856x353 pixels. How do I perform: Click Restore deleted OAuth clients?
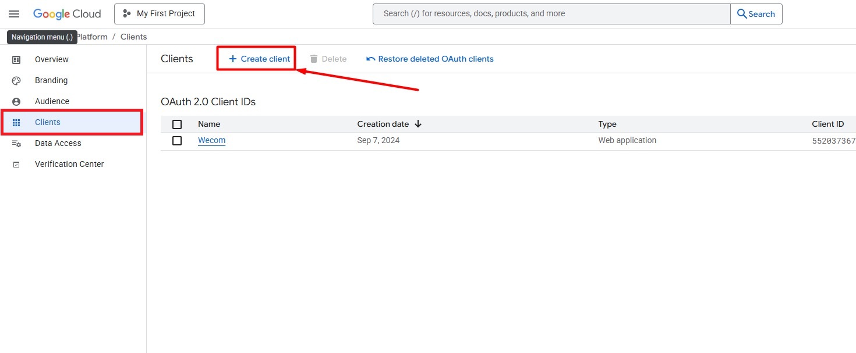430,59
